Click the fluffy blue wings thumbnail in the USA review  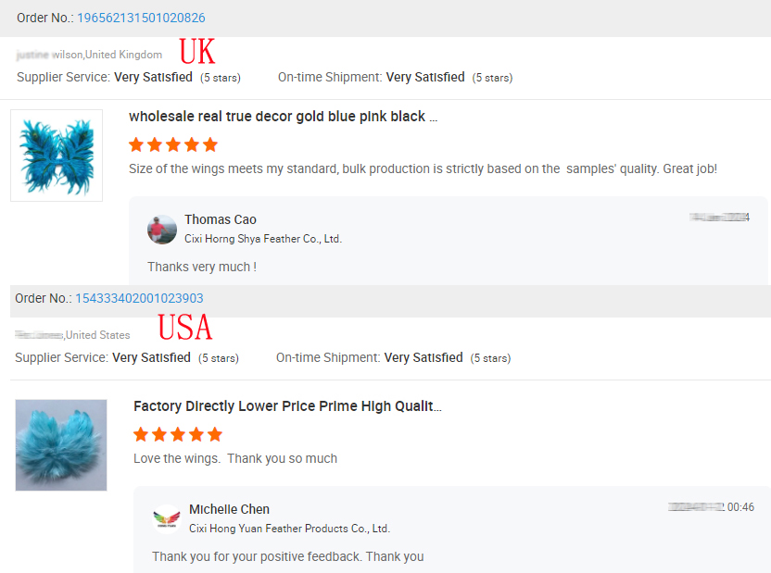point(61,445)
